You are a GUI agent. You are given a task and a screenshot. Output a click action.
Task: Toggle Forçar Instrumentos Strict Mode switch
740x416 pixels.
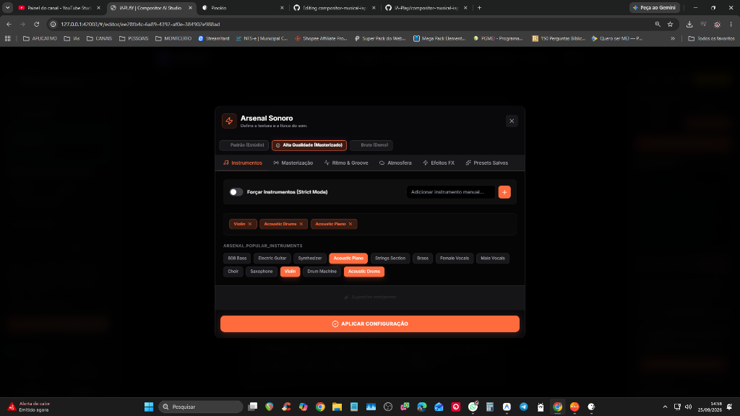click(x=236, y=192)
